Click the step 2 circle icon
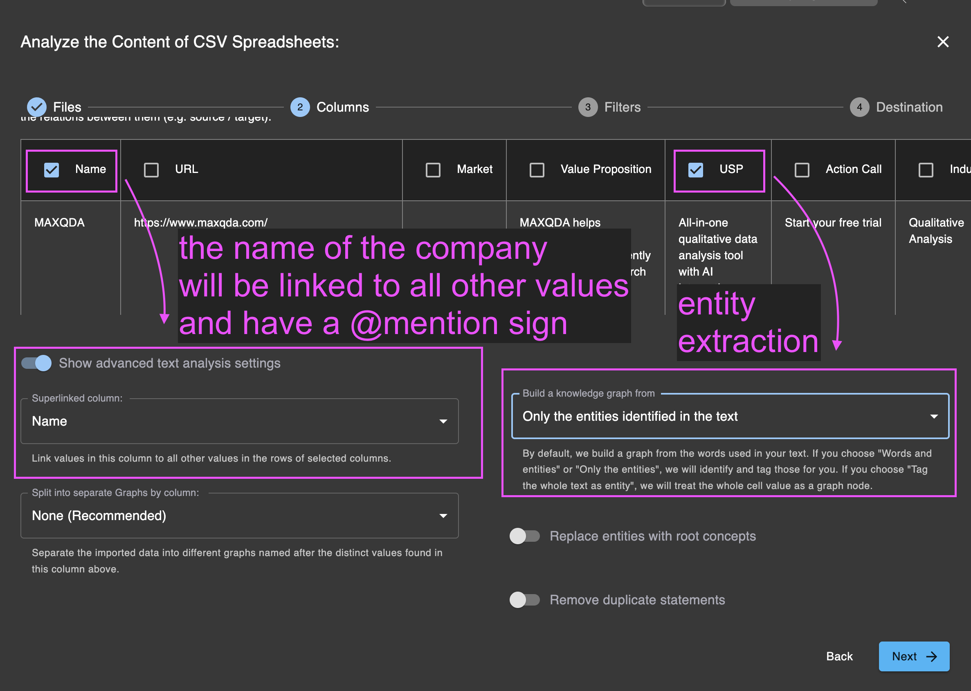The height and width of the screenshot is (691, 971). (x=300, y=107)
